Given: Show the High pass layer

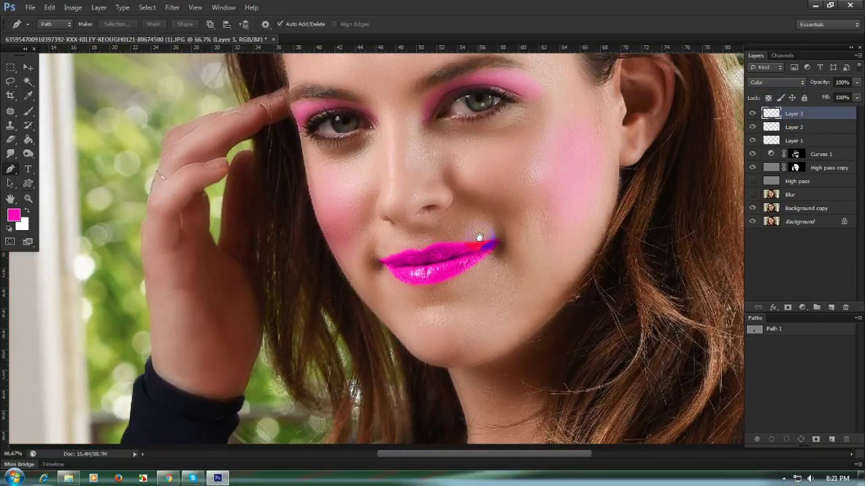Looking at the screenshot, I should click(x=753, y=181).
